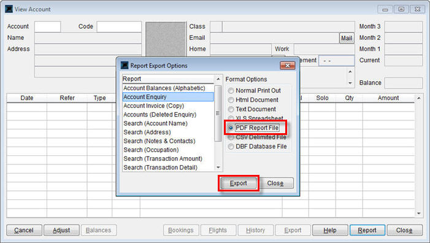Click the Amount column header

[x=388, y=98]
